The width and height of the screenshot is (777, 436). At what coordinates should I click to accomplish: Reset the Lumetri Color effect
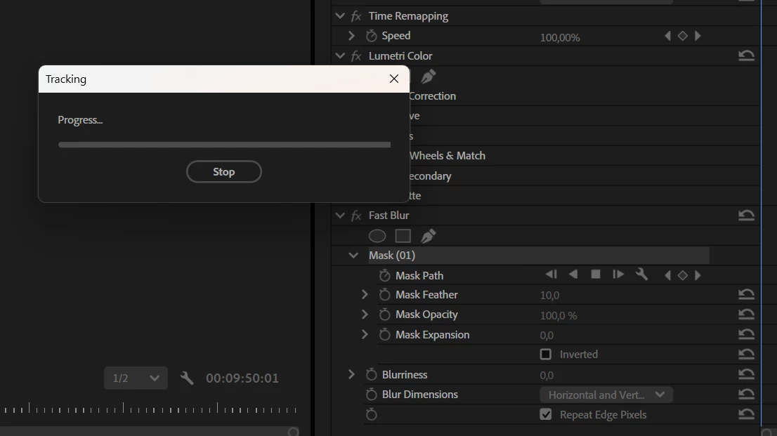(746, 55)
